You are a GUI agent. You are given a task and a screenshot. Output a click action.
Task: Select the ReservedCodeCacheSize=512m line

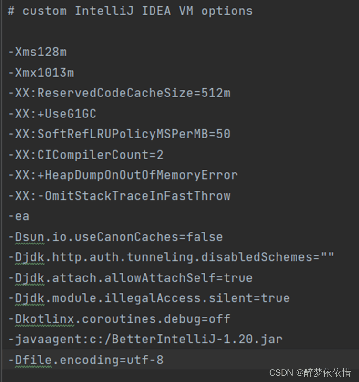119,93
